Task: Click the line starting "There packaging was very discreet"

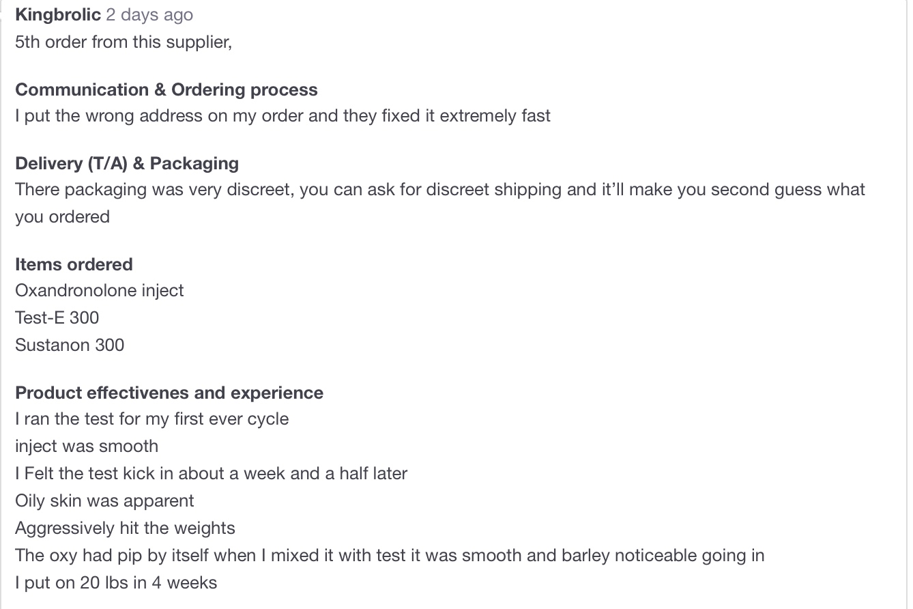Action: [439, 189]
